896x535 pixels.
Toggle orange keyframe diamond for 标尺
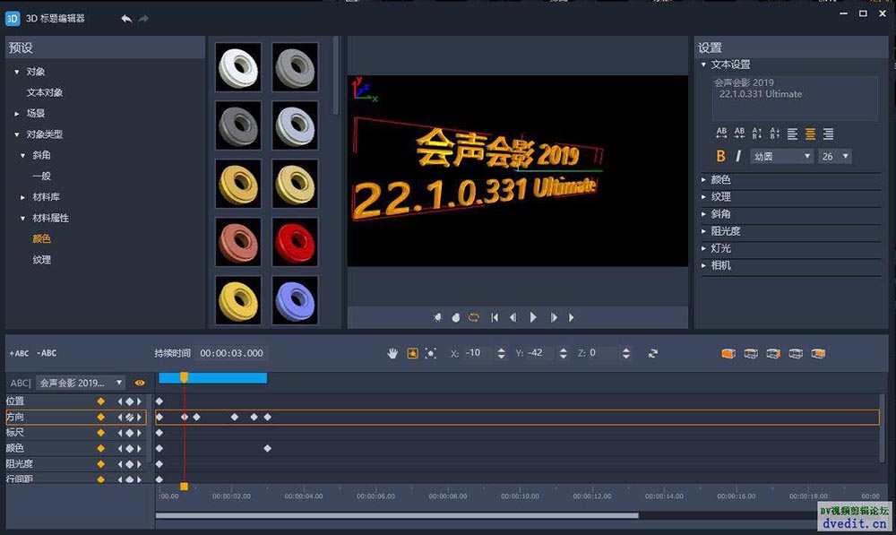tap(101, 433)
